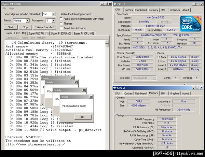Open the File menu in Hyper PI
Viewport: 205px width, 157px height.
[4, 8]
